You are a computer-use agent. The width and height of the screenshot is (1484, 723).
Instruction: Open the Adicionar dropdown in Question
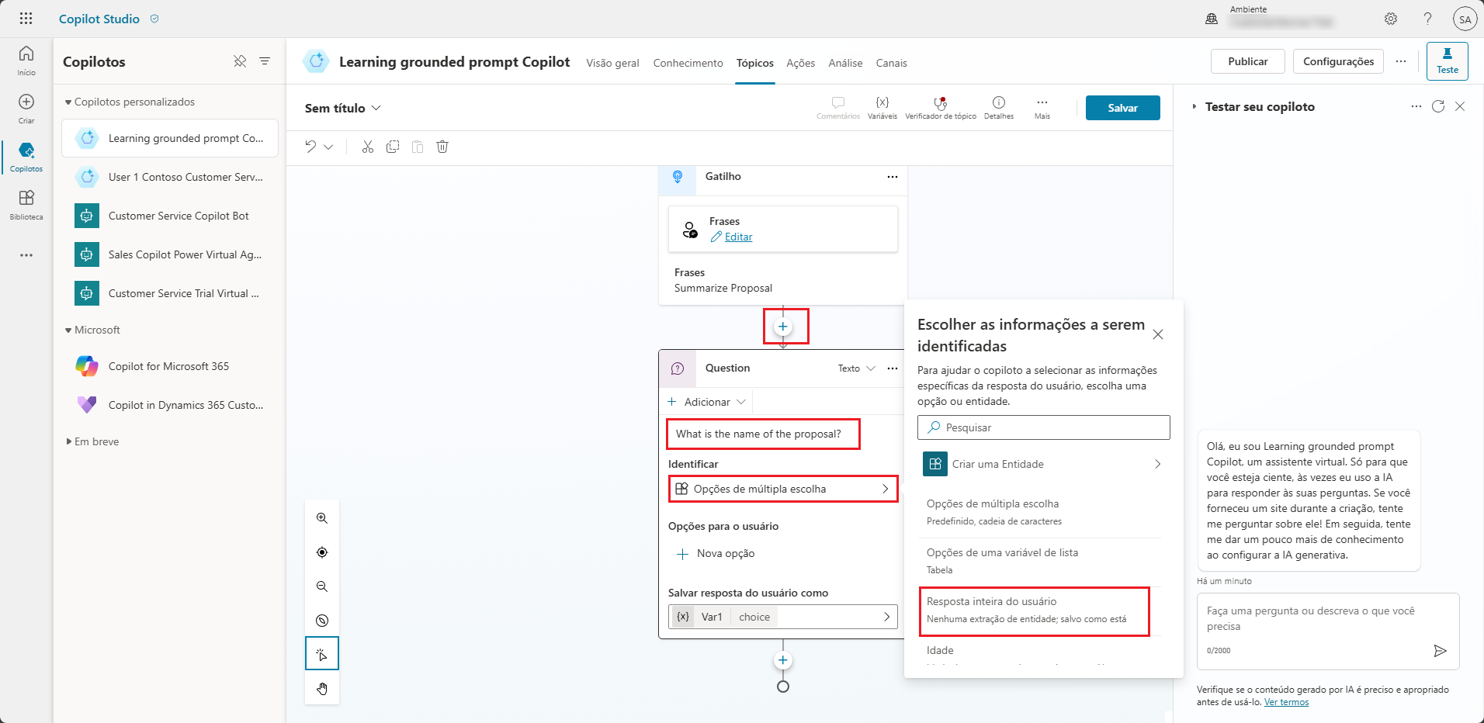point(707,402)
